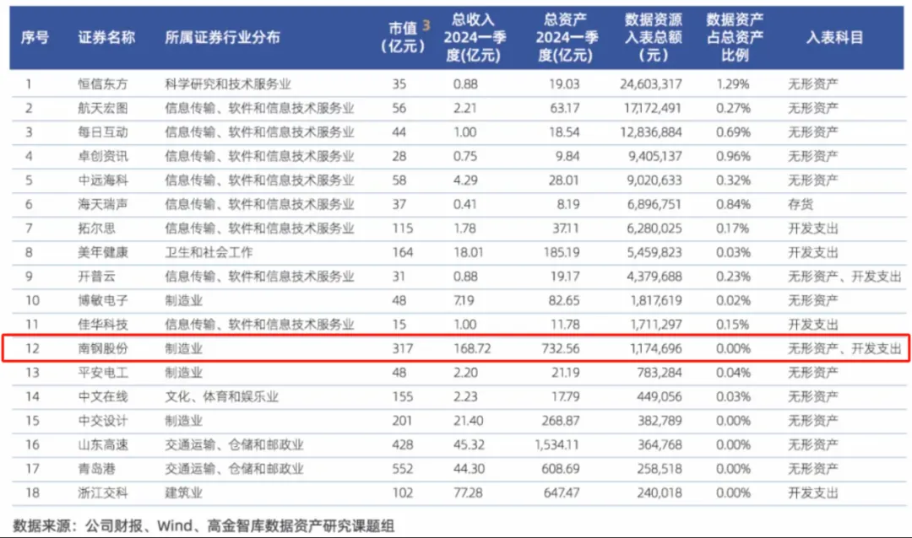Click the value 17,172,491
Screen dimensions: 912x538
click(x=652, y=108)
